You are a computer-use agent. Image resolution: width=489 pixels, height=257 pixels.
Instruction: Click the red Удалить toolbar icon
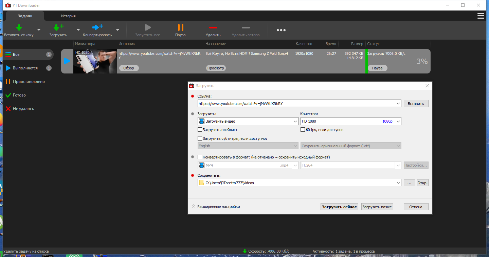click(x=213, y=27)
